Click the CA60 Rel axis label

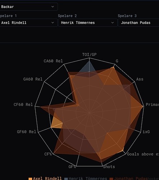(53, 61)
